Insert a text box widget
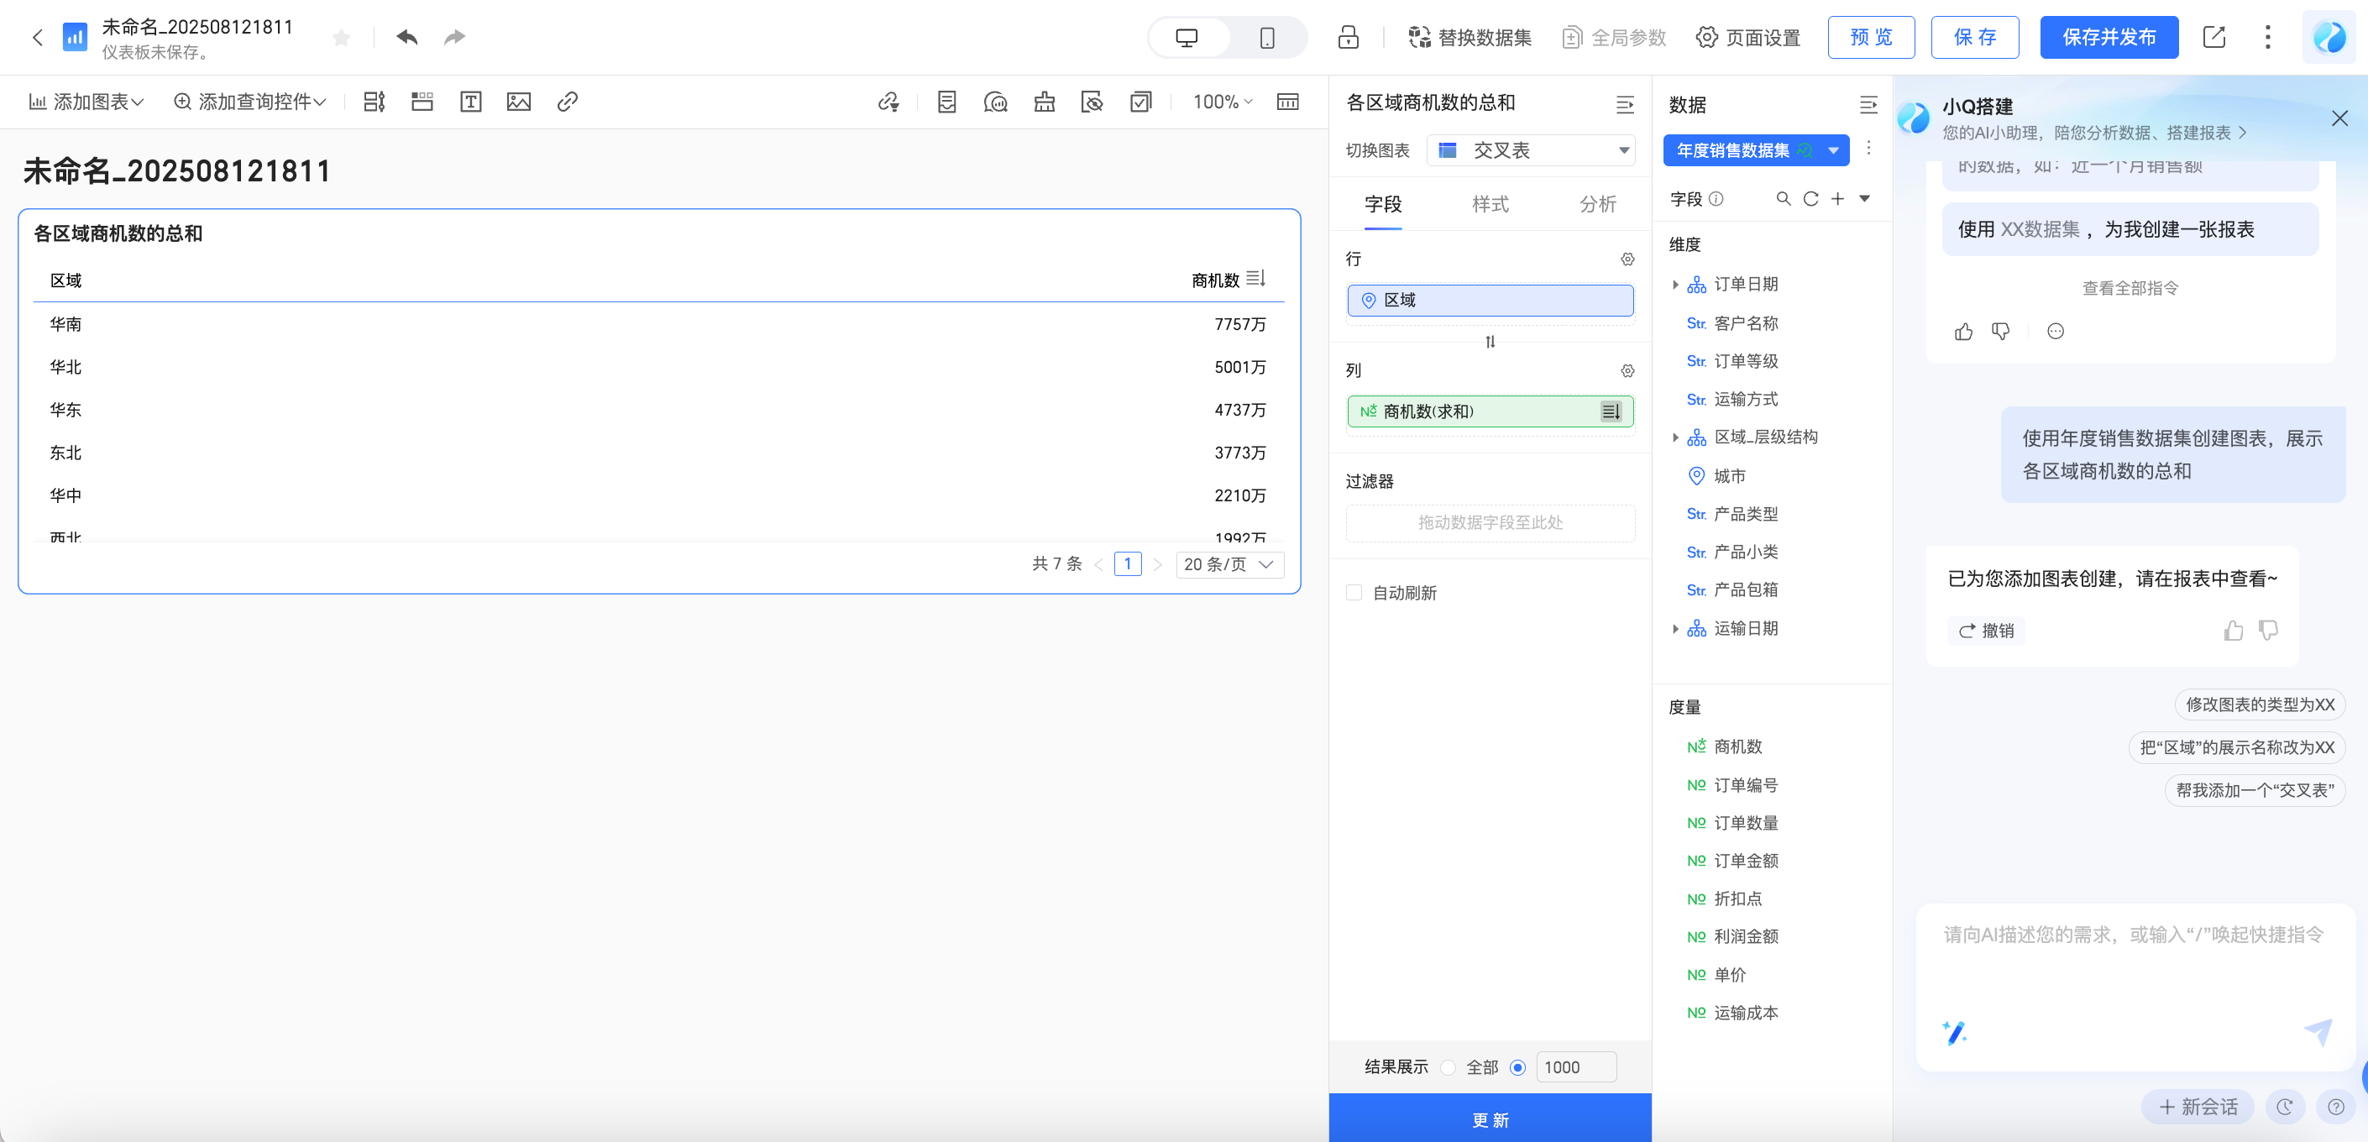Viewport: 2368px width, 1142px height. pyautogui.click(x=470, y=102)
